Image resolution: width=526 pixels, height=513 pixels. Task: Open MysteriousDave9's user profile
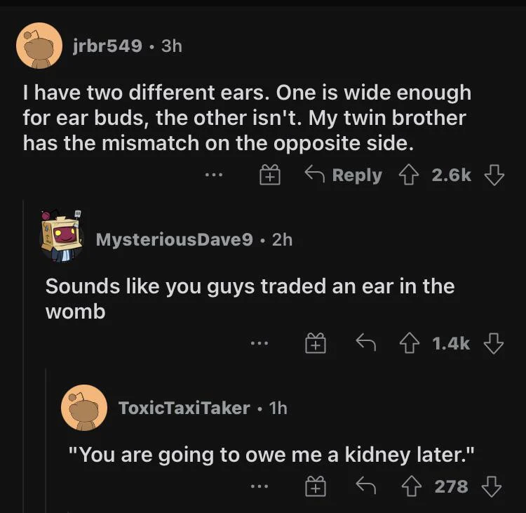tap(173, 239)
